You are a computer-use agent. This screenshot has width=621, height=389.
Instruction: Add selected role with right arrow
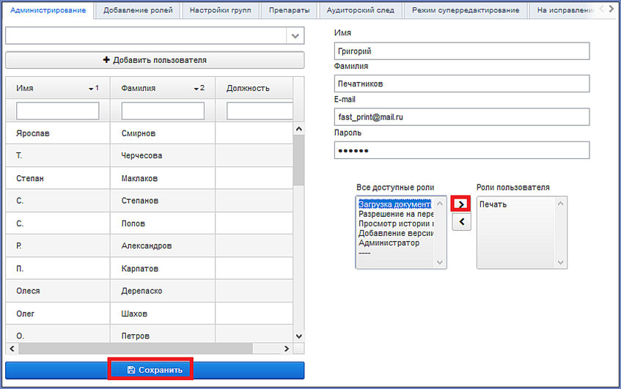pos(461,204)
